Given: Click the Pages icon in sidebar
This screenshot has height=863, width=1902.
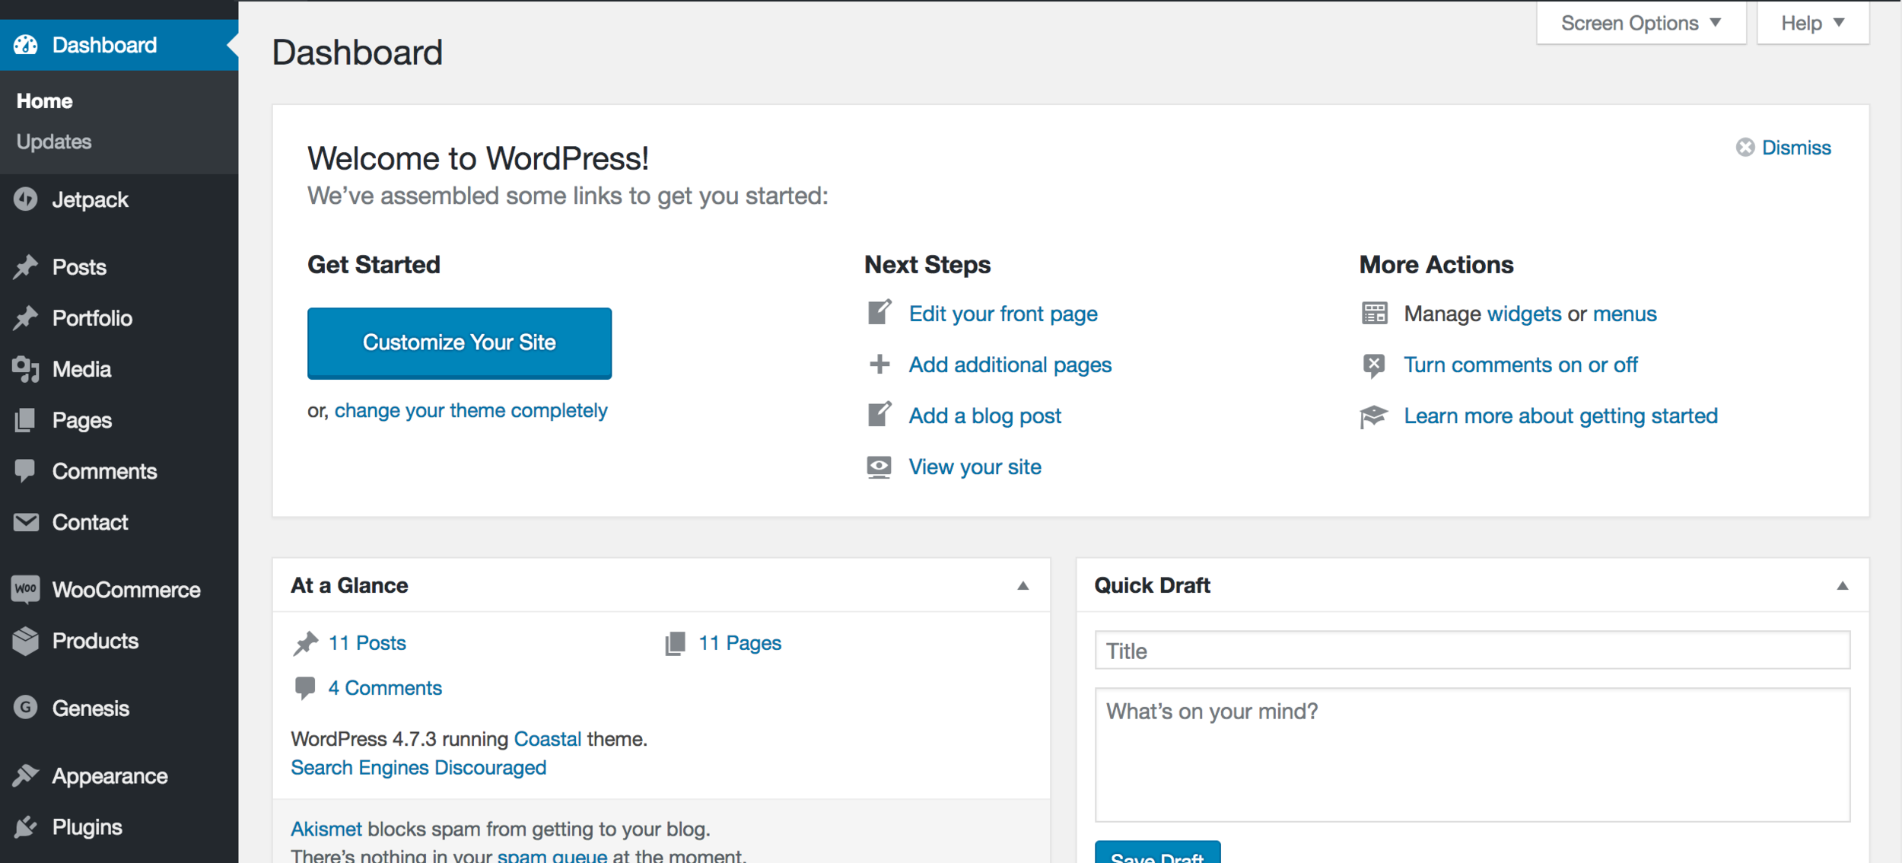Looking at the screenshot, I should coord(26,420).
